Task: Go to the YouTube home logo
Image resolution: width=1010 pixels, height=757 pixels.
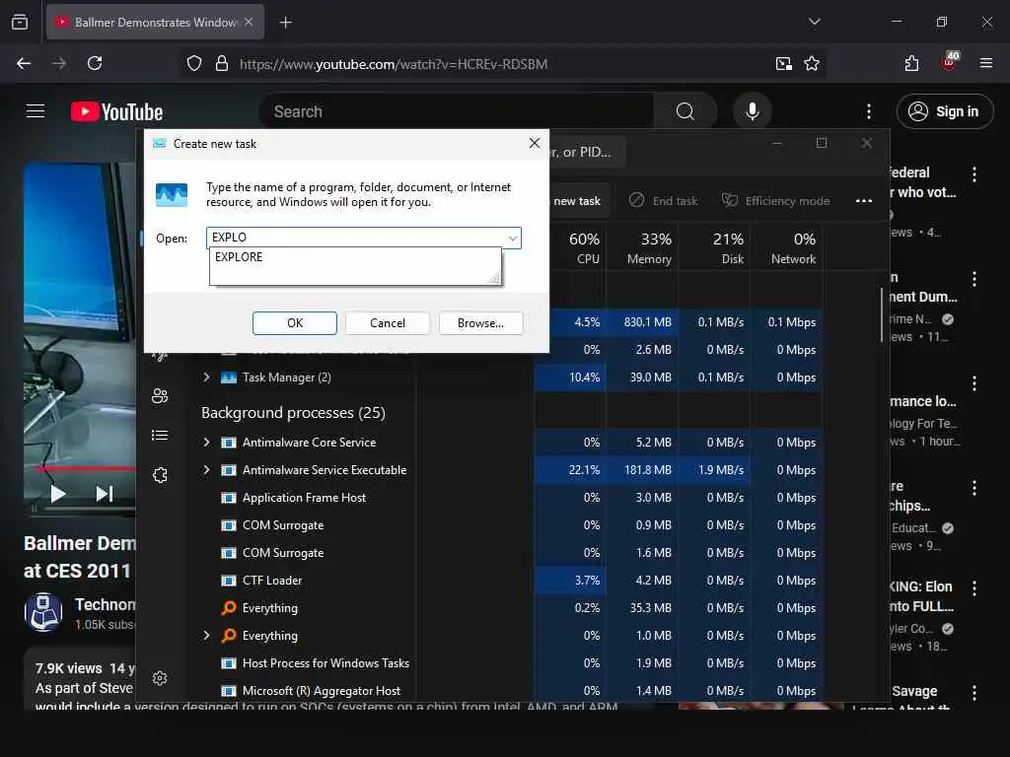Action: tap(116, 112)
